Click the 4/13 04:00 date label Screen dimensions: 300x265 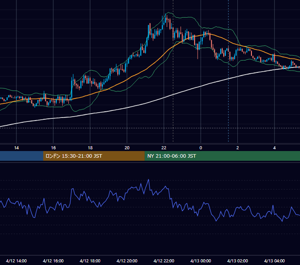(274, 261)
